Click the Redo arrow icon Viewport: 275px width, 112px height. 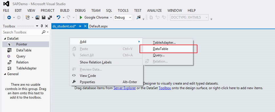68,17
